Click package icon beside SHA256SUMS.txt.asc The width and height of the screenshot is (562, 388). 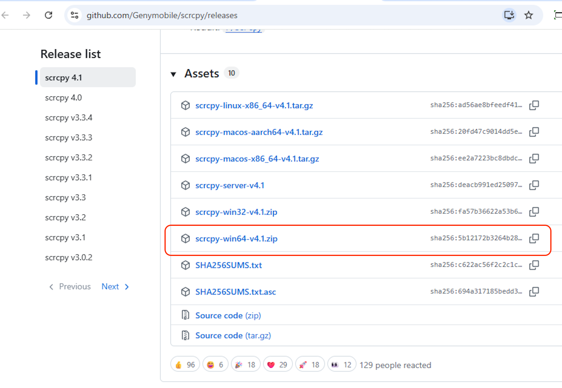click(185, 292)
